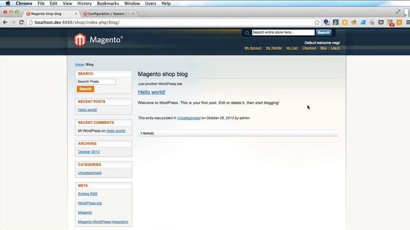Focus the Search entire store field

pyautogui.click(x=283, y=33)
